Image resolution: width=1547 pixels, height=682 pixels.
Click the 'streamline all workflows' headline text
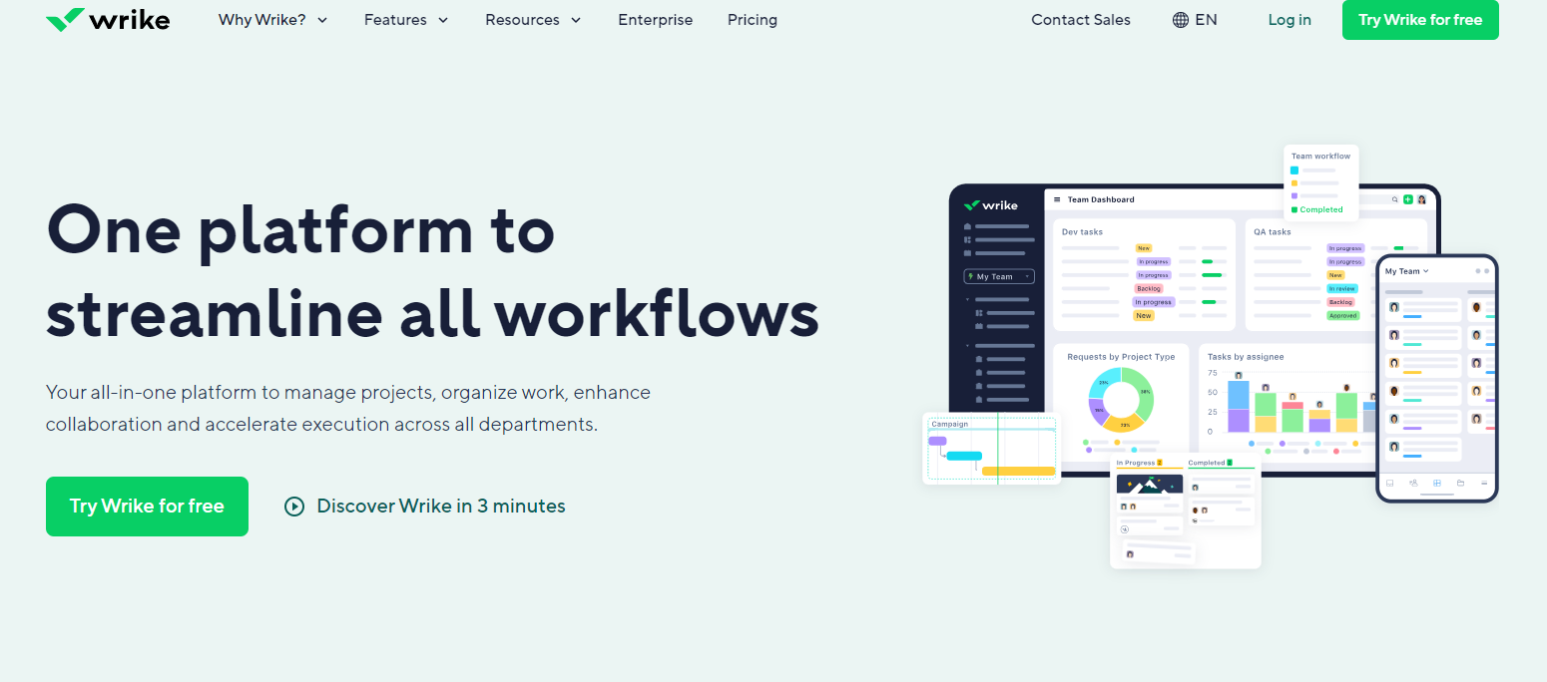click(432, 312)
